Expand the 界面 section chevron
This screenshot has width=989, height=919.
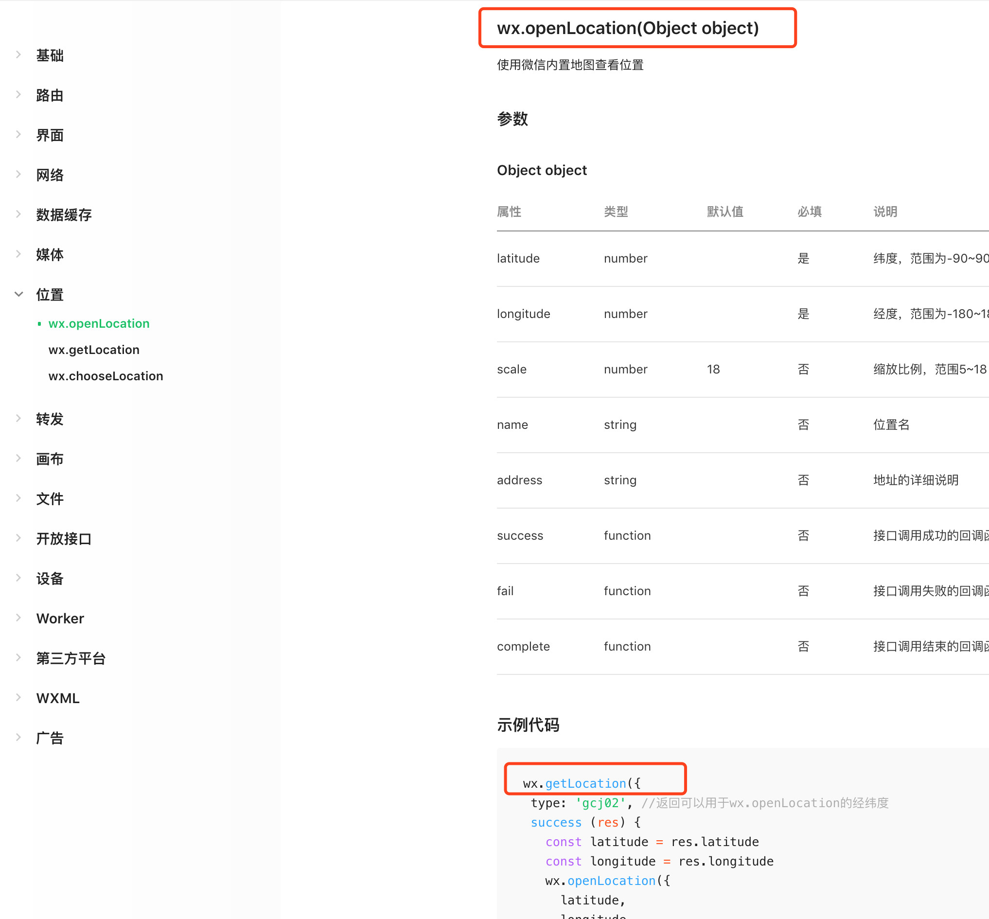18,134
